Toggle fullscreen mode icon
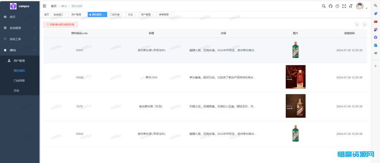The image size is (380, 163). 344,6
